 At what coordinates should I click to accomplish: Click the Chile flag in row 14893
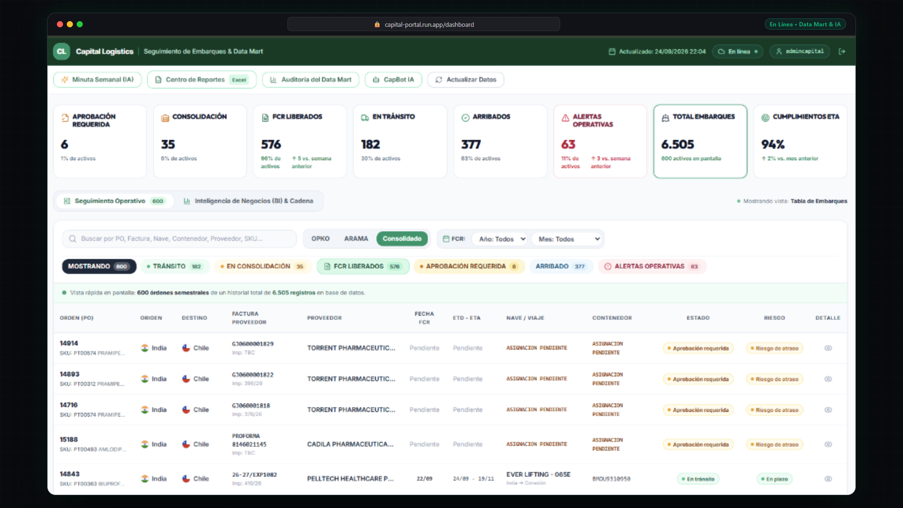(x=186, y=379)
